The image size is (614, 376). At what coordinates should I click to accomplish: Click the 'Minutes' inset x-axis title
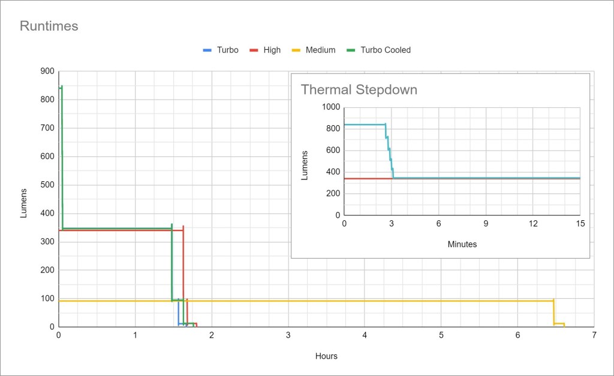point(462,244)
